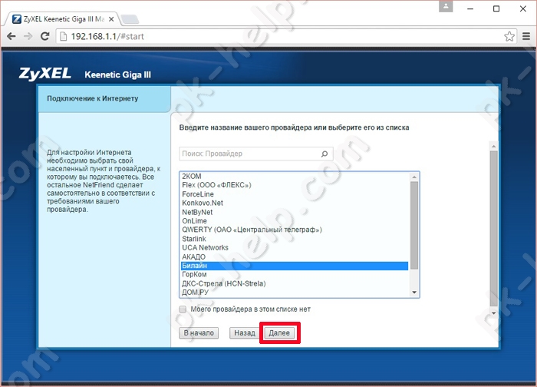Open a new browser tab

click(130, 19)
